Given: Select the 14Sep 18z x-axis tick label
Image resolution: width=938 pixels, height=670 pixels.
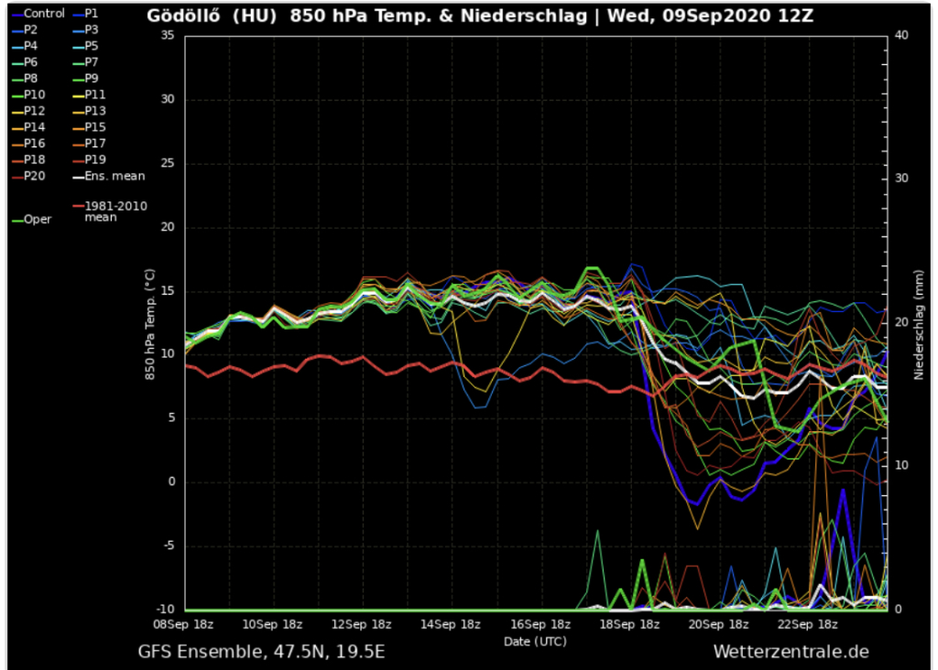Looking at the screenshot, I should pos(452,625).
